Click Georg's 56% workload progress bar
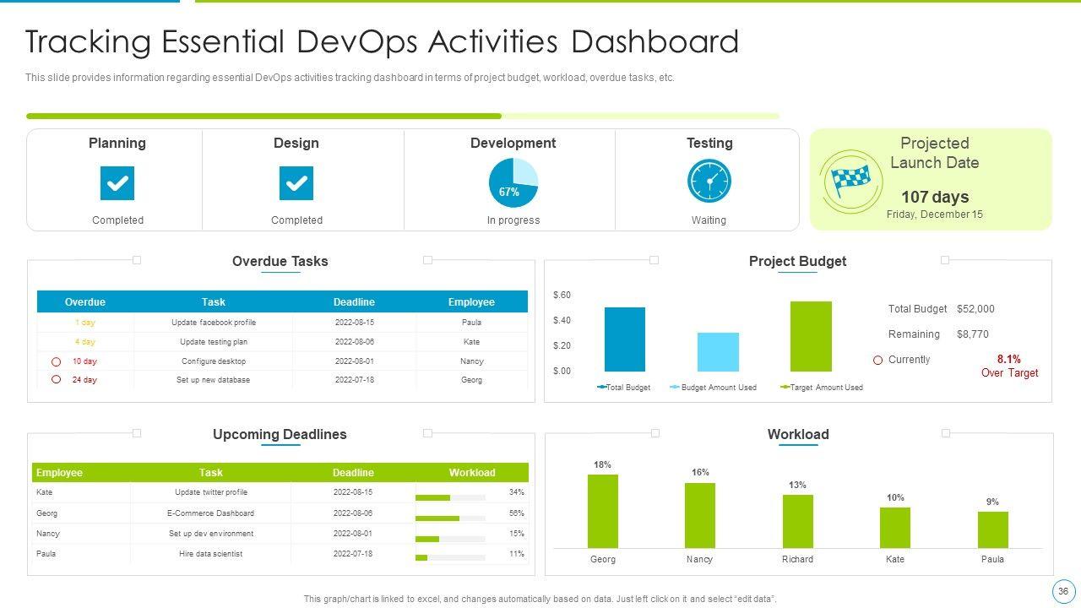 [x=450, y=518]
